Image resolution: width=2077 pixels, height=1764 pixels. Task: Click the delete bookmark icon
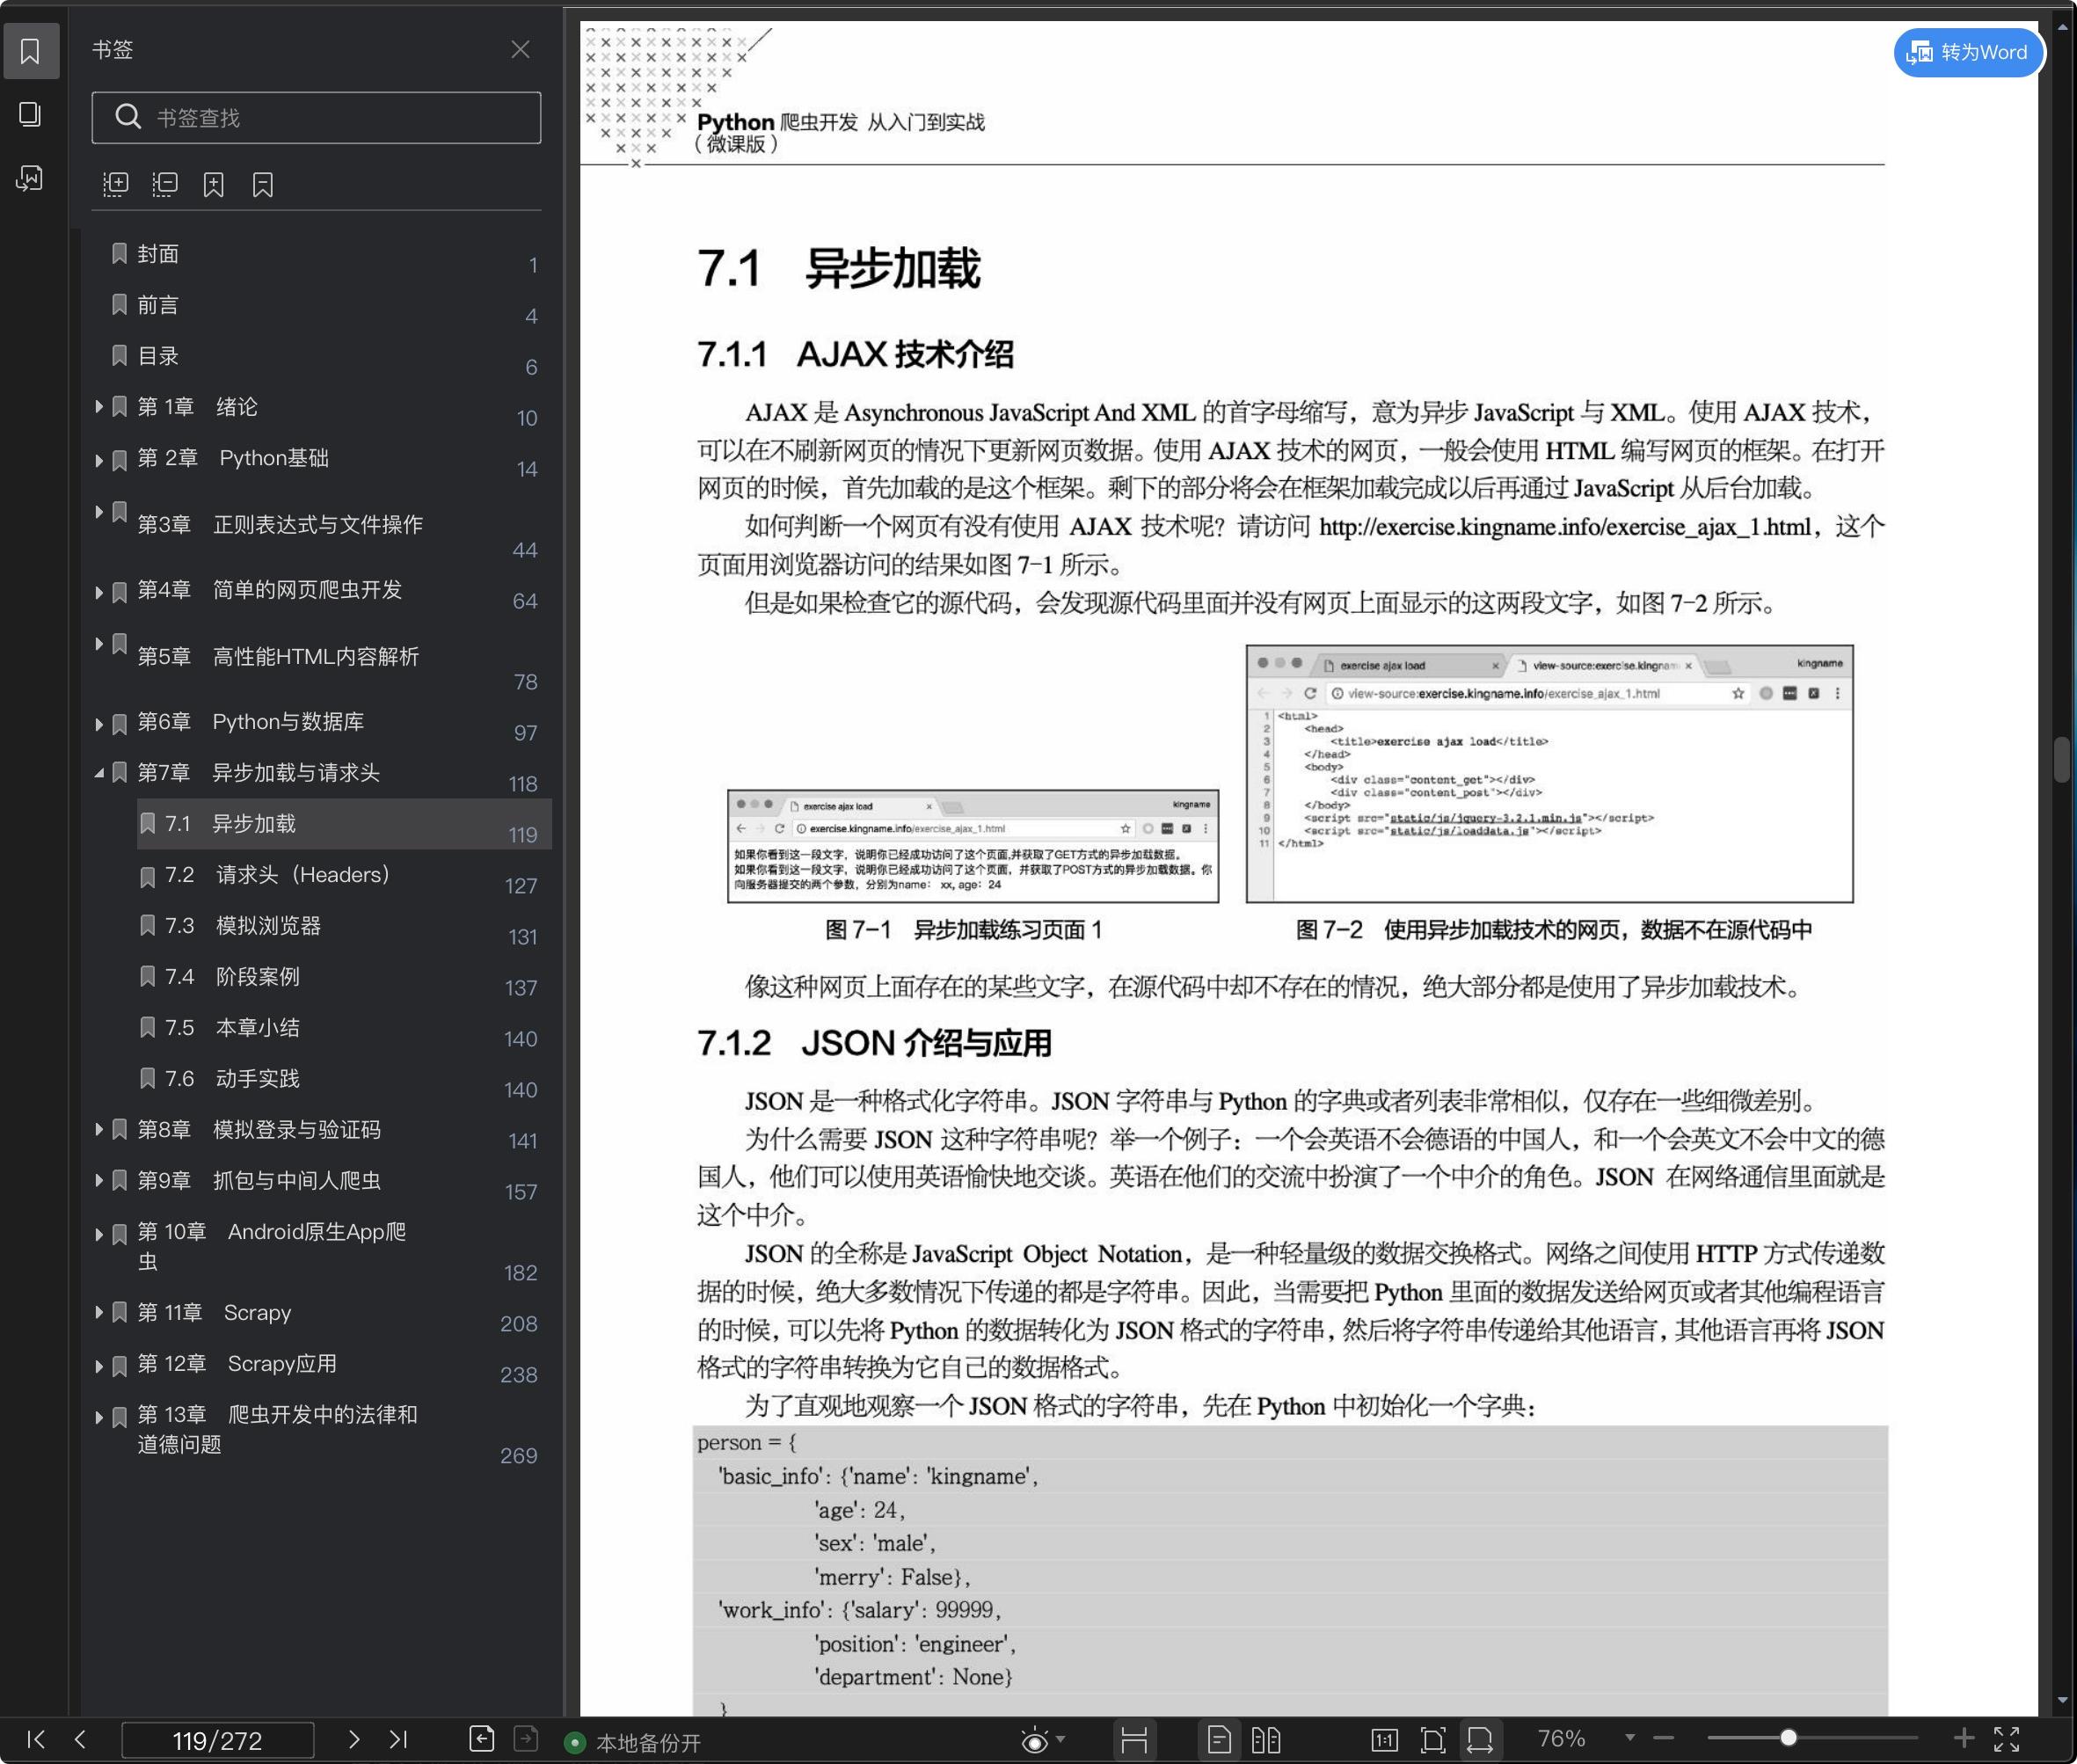pyautogui.click(x=262, y=184)
